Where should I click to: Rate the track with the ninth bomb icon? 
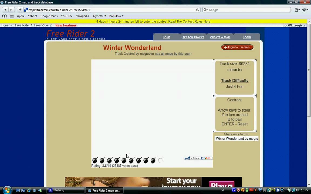(x=153, y=160)
